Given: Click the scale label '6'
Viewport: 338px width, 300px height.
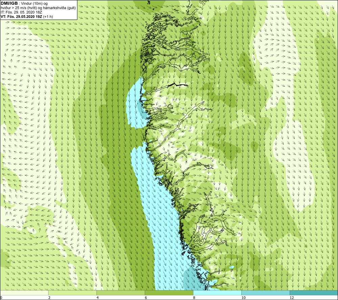Looking at the screenshot, I should coord(146,298).
